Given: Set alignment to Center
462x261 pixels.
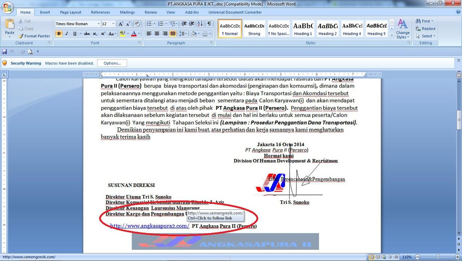Looking at the screenshot, I should point(157,34).
